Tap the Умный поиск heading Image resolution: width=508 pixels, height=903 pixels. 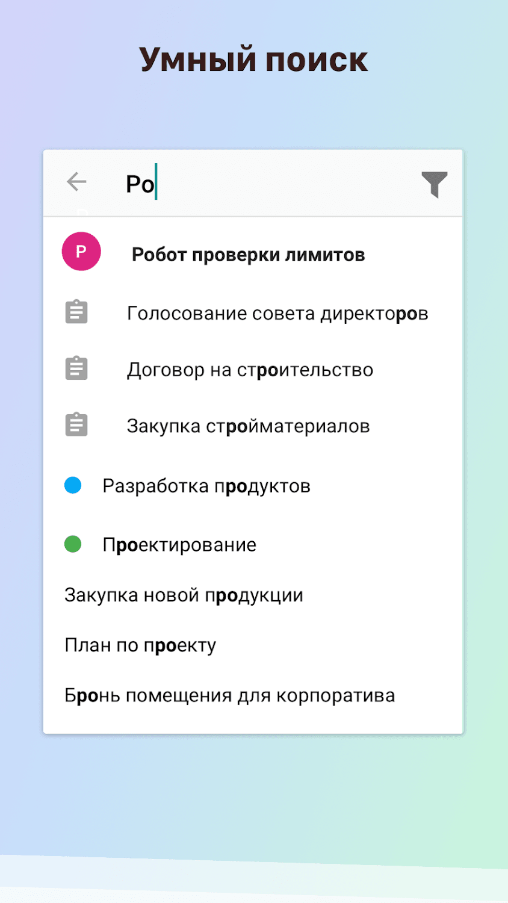253,60
